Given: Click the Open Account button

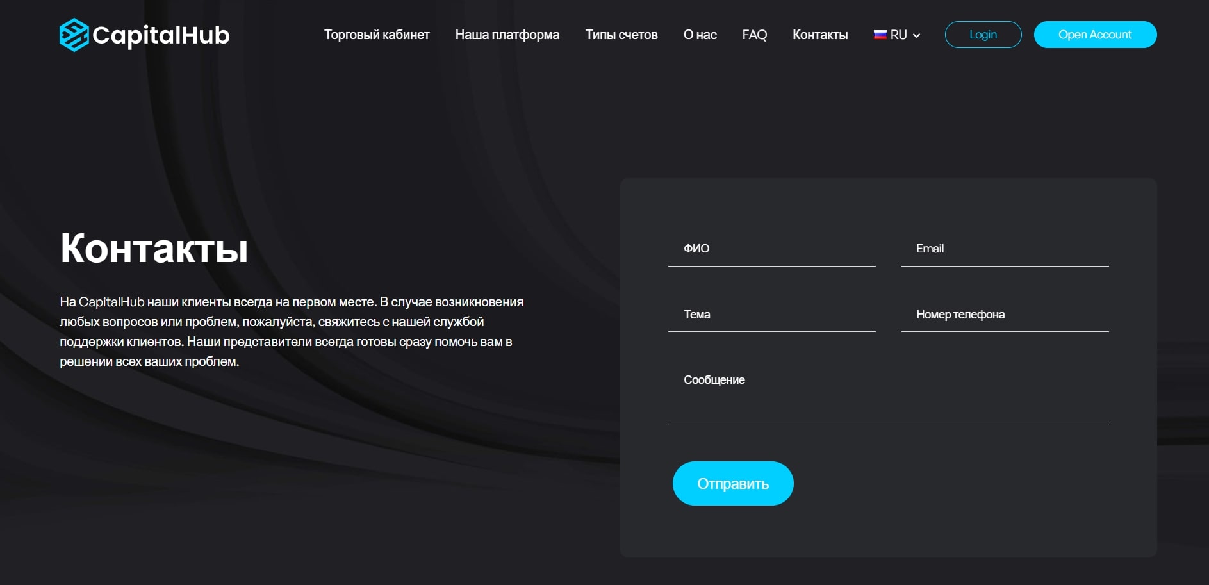Looking at the screenshot, I should (x=1096, y=35).
